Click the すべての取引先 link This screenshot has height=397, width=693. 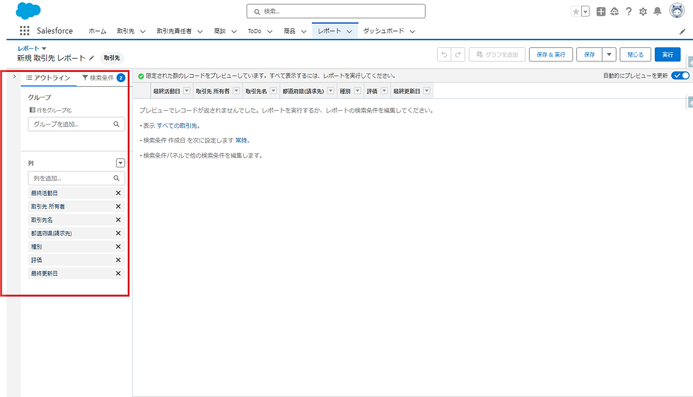click(177, 126)
